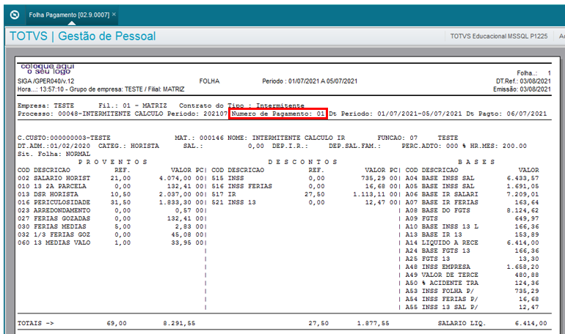The image size is (565, 334).
Task: Click the A08 BASE DO FGTS row
Action: (x=473, y=210)
